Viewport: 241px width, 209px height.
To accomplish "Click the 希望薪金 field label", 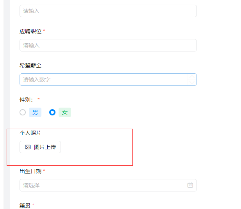I will [x=30, y=66].
